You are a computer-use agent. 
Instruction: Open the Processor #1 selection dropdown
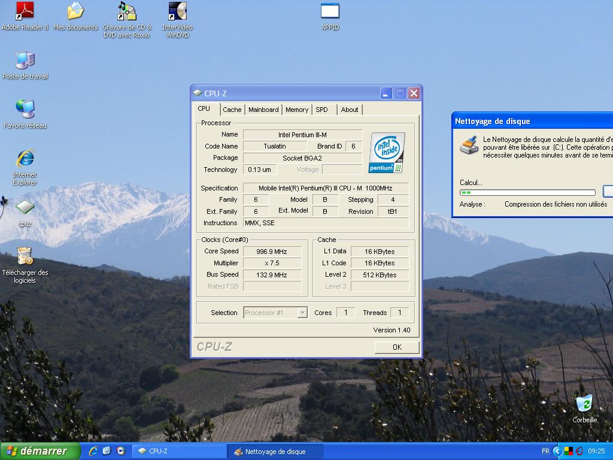275,313
